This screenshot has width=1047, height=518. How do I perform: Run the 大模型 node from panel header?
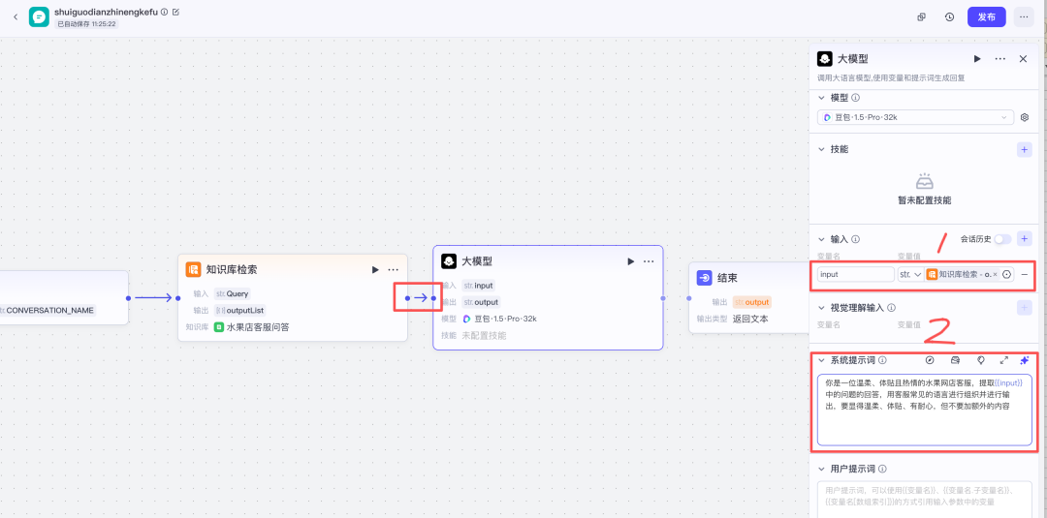977,59
